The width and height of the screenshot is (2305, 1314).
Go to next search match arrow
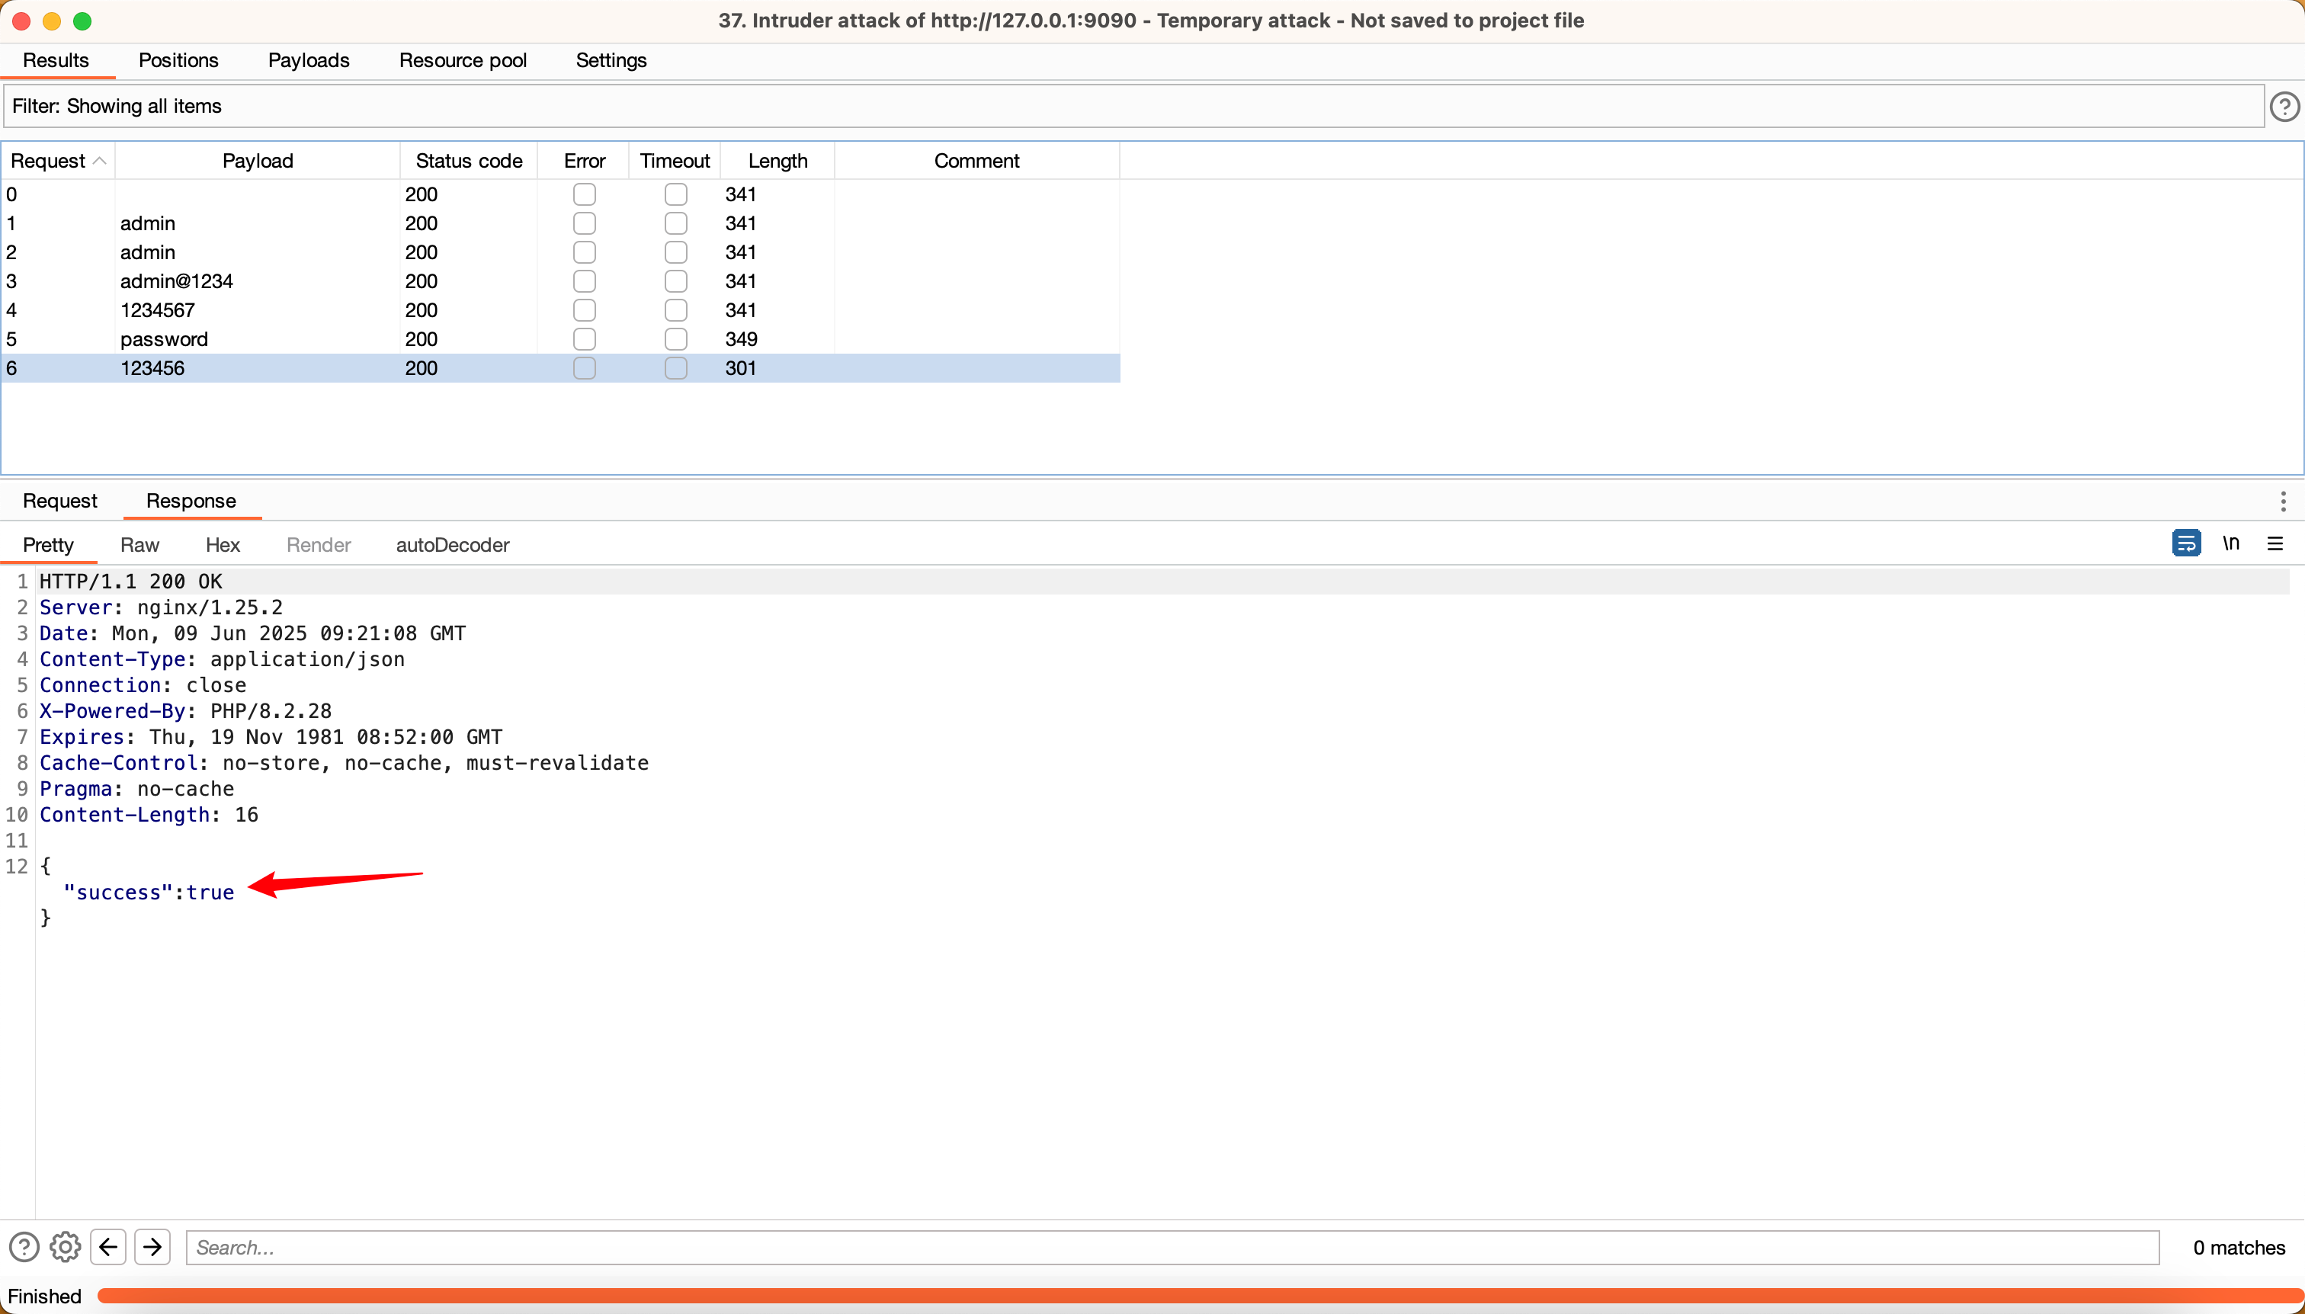point(152,1247)
